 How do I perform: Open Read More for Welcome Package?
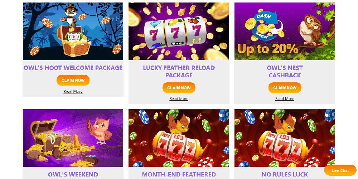[x=73, y=91]
